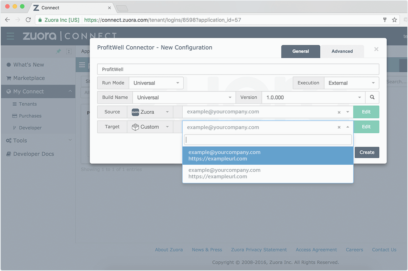Open Purchases under My Connect
Viewport: 408px width, 271px height.
coord(30,116)
